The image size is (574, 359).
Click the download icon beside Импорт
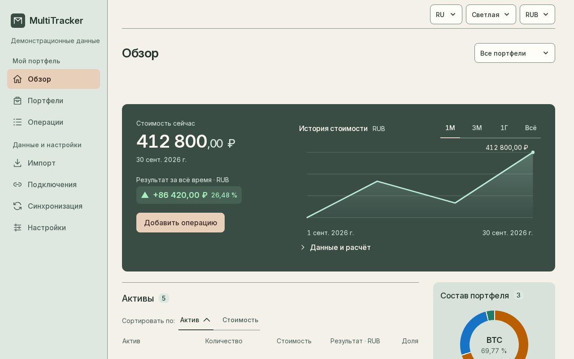[x=17, y=163]
